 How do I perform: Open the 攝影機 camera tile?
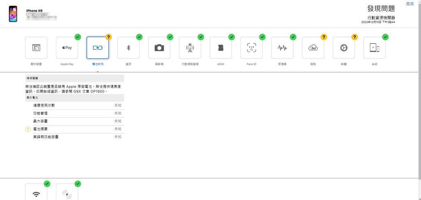159,48
